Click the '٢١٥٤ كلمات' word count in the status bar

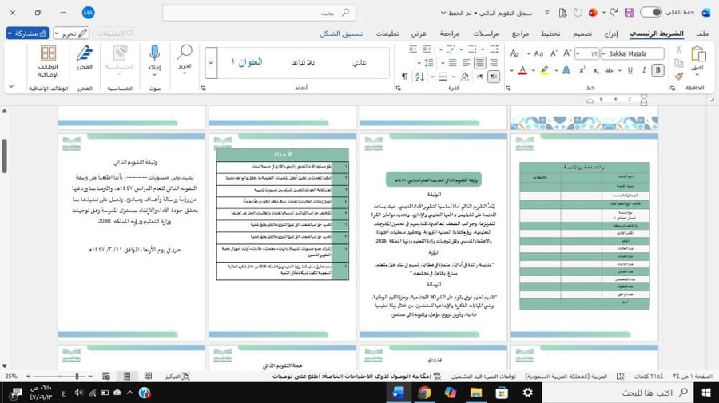[x=648, y=377]
